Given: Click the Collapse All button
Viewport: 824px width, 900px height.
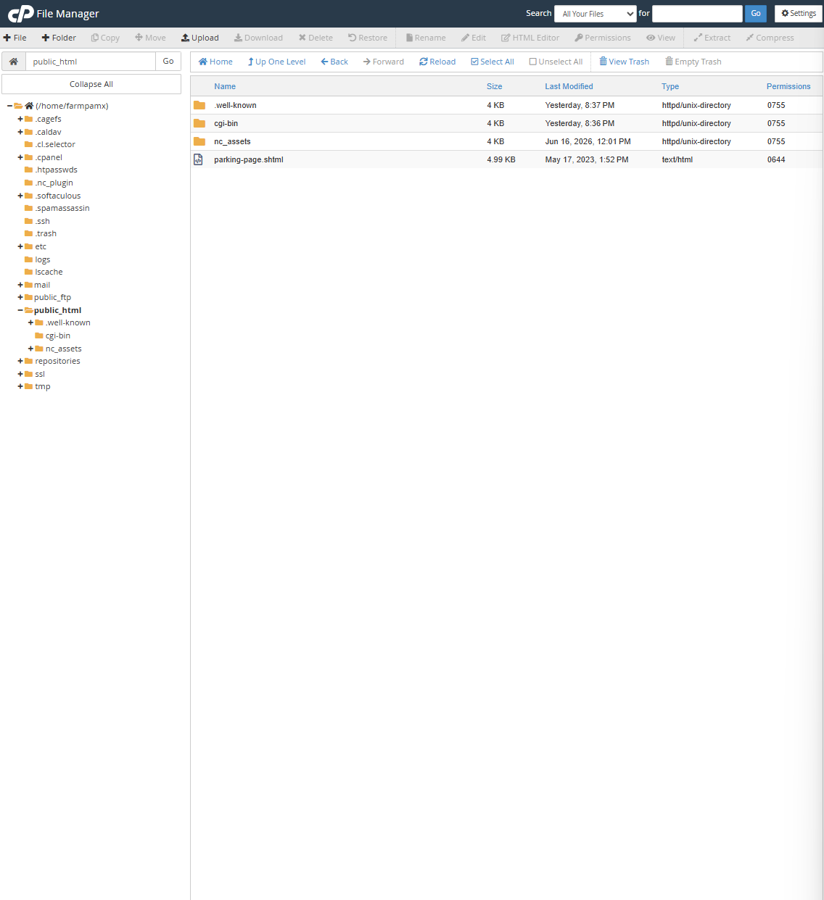Looking at the screenshot, I should point(91,84).
